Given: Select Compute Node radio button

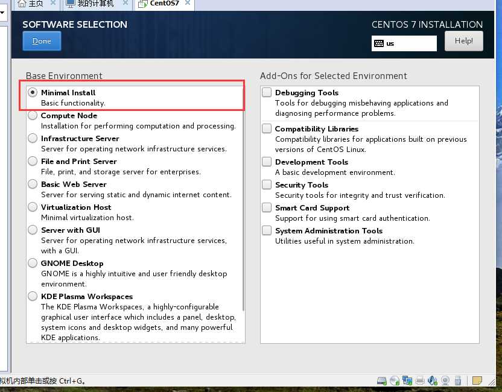Looking at the screenshot, I should 33,116.
